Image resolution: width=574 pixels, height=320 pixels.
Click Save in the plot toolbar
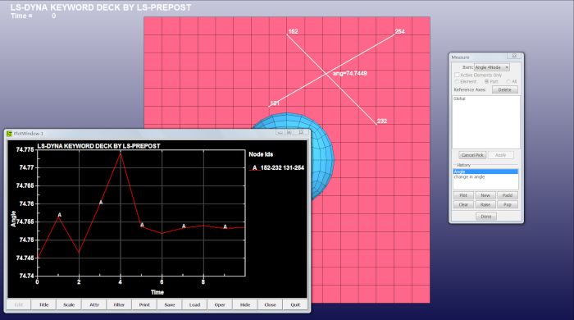pyautogui.click(x=170, y=304)
